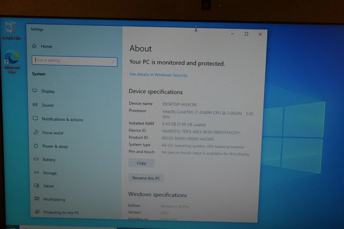Click the Home icon in Settings
This screenshot has height=229, width=344.
click(34, 46)
